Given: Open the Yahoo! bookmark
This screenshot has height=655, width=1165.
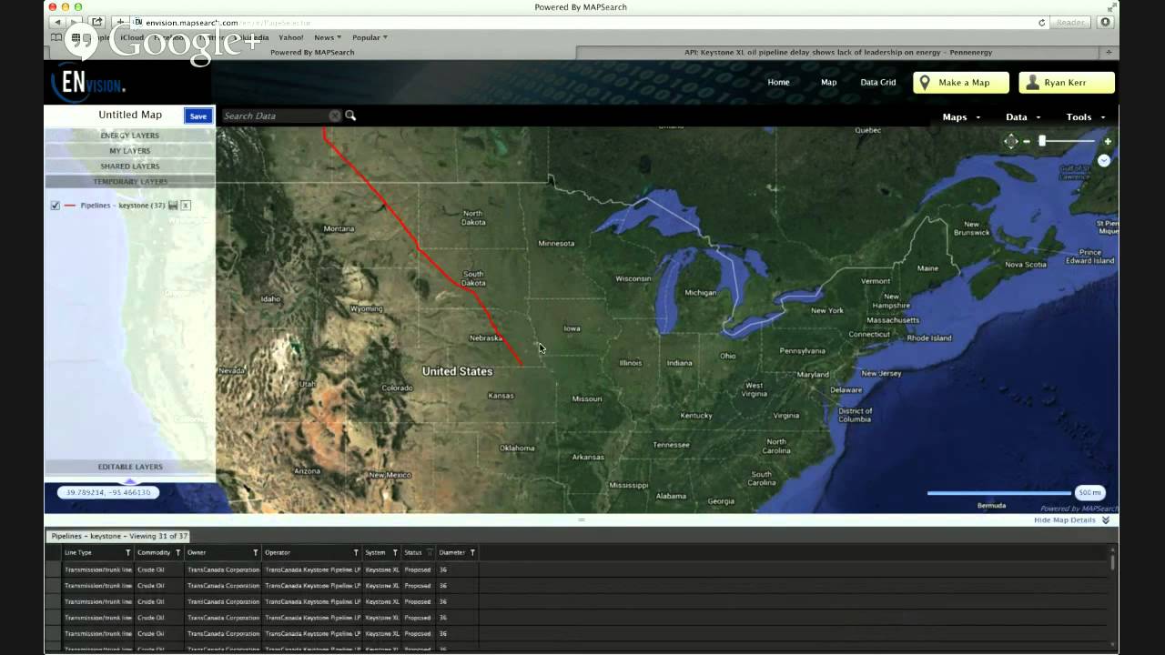Looking at the screenshot, I should click(291, 37).
